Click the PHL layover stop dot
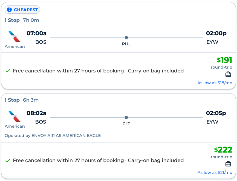This screenshot has height=181, width=237. click(x=126, y=38)
